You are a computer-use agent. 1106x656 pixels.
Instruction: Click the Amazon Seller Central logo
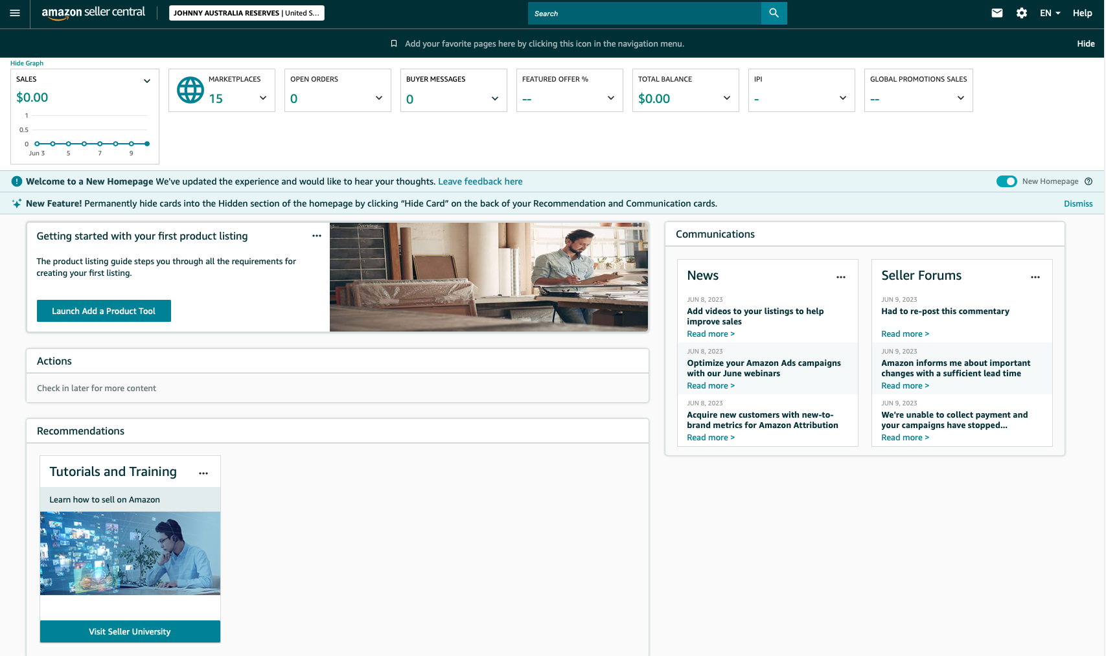pos(93,13)
